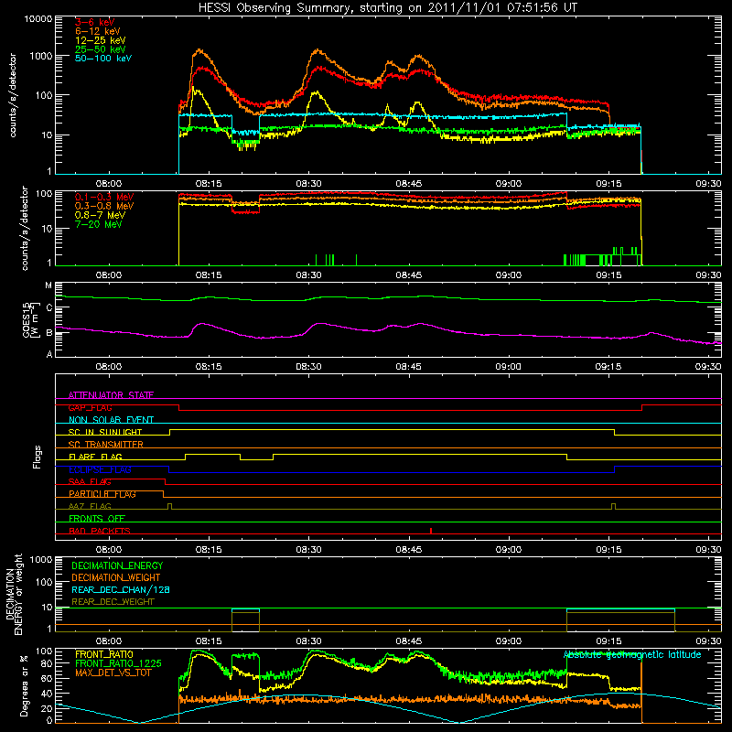
Task: Select the BAD_PACKETS flag label
Action: (100, 531)
